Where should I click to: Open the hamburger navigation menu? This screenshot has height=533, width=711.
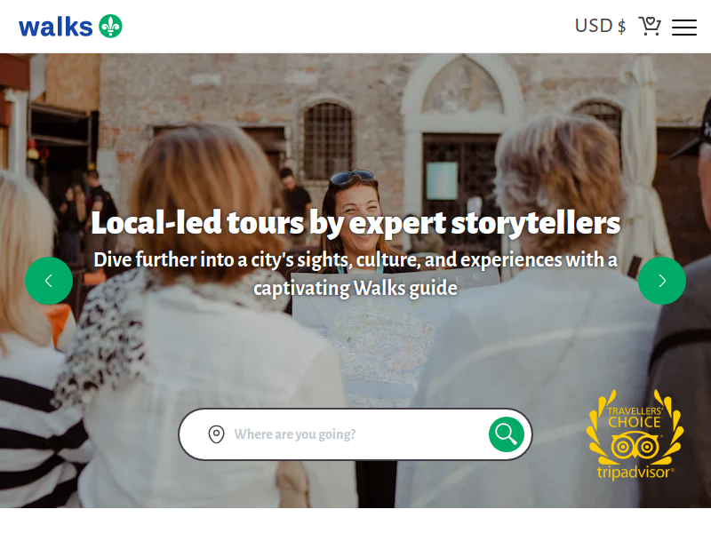[684, 28]
